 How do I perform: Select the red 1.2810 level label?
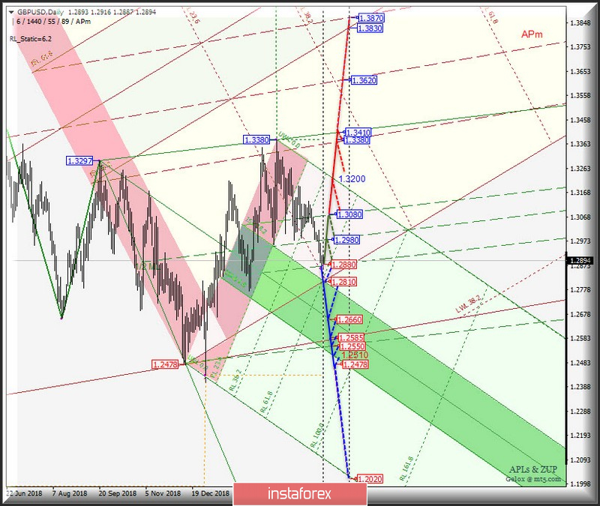point(343,282)
